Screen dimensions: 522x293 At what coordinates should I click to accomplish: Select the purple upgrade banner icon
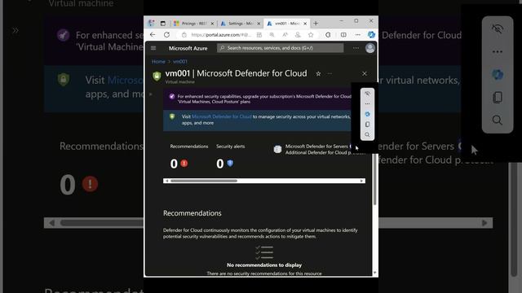[172, 96]
